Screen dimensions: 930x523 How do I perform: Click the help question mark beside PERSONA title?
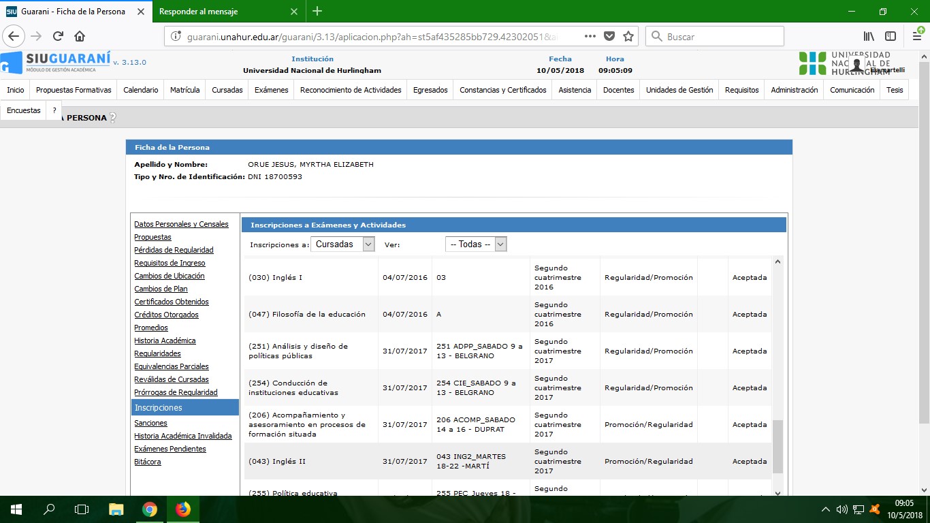[113, 117]
